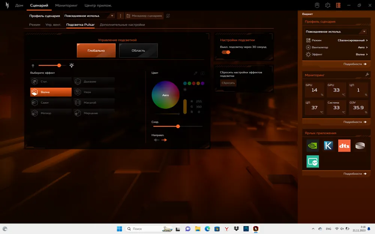
Task: Open the Упр. вент. tab
Action: click(53, 25)
